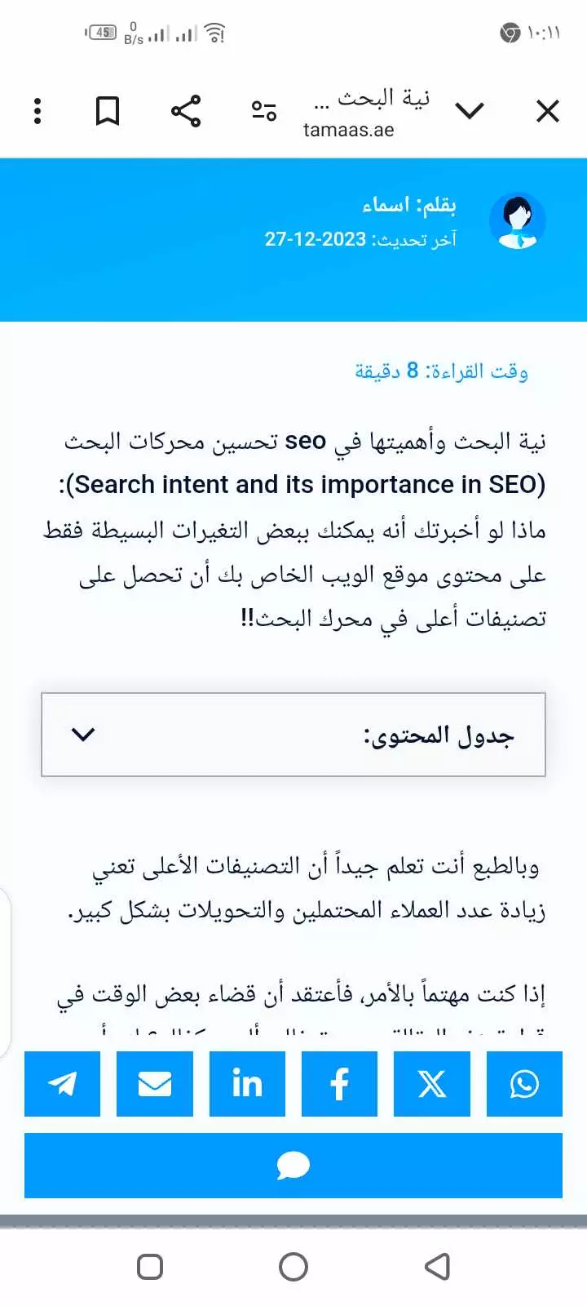Screen dimensions: 587x1306
Task: Share the page on LinkedIn
Action: (247, 1084)
